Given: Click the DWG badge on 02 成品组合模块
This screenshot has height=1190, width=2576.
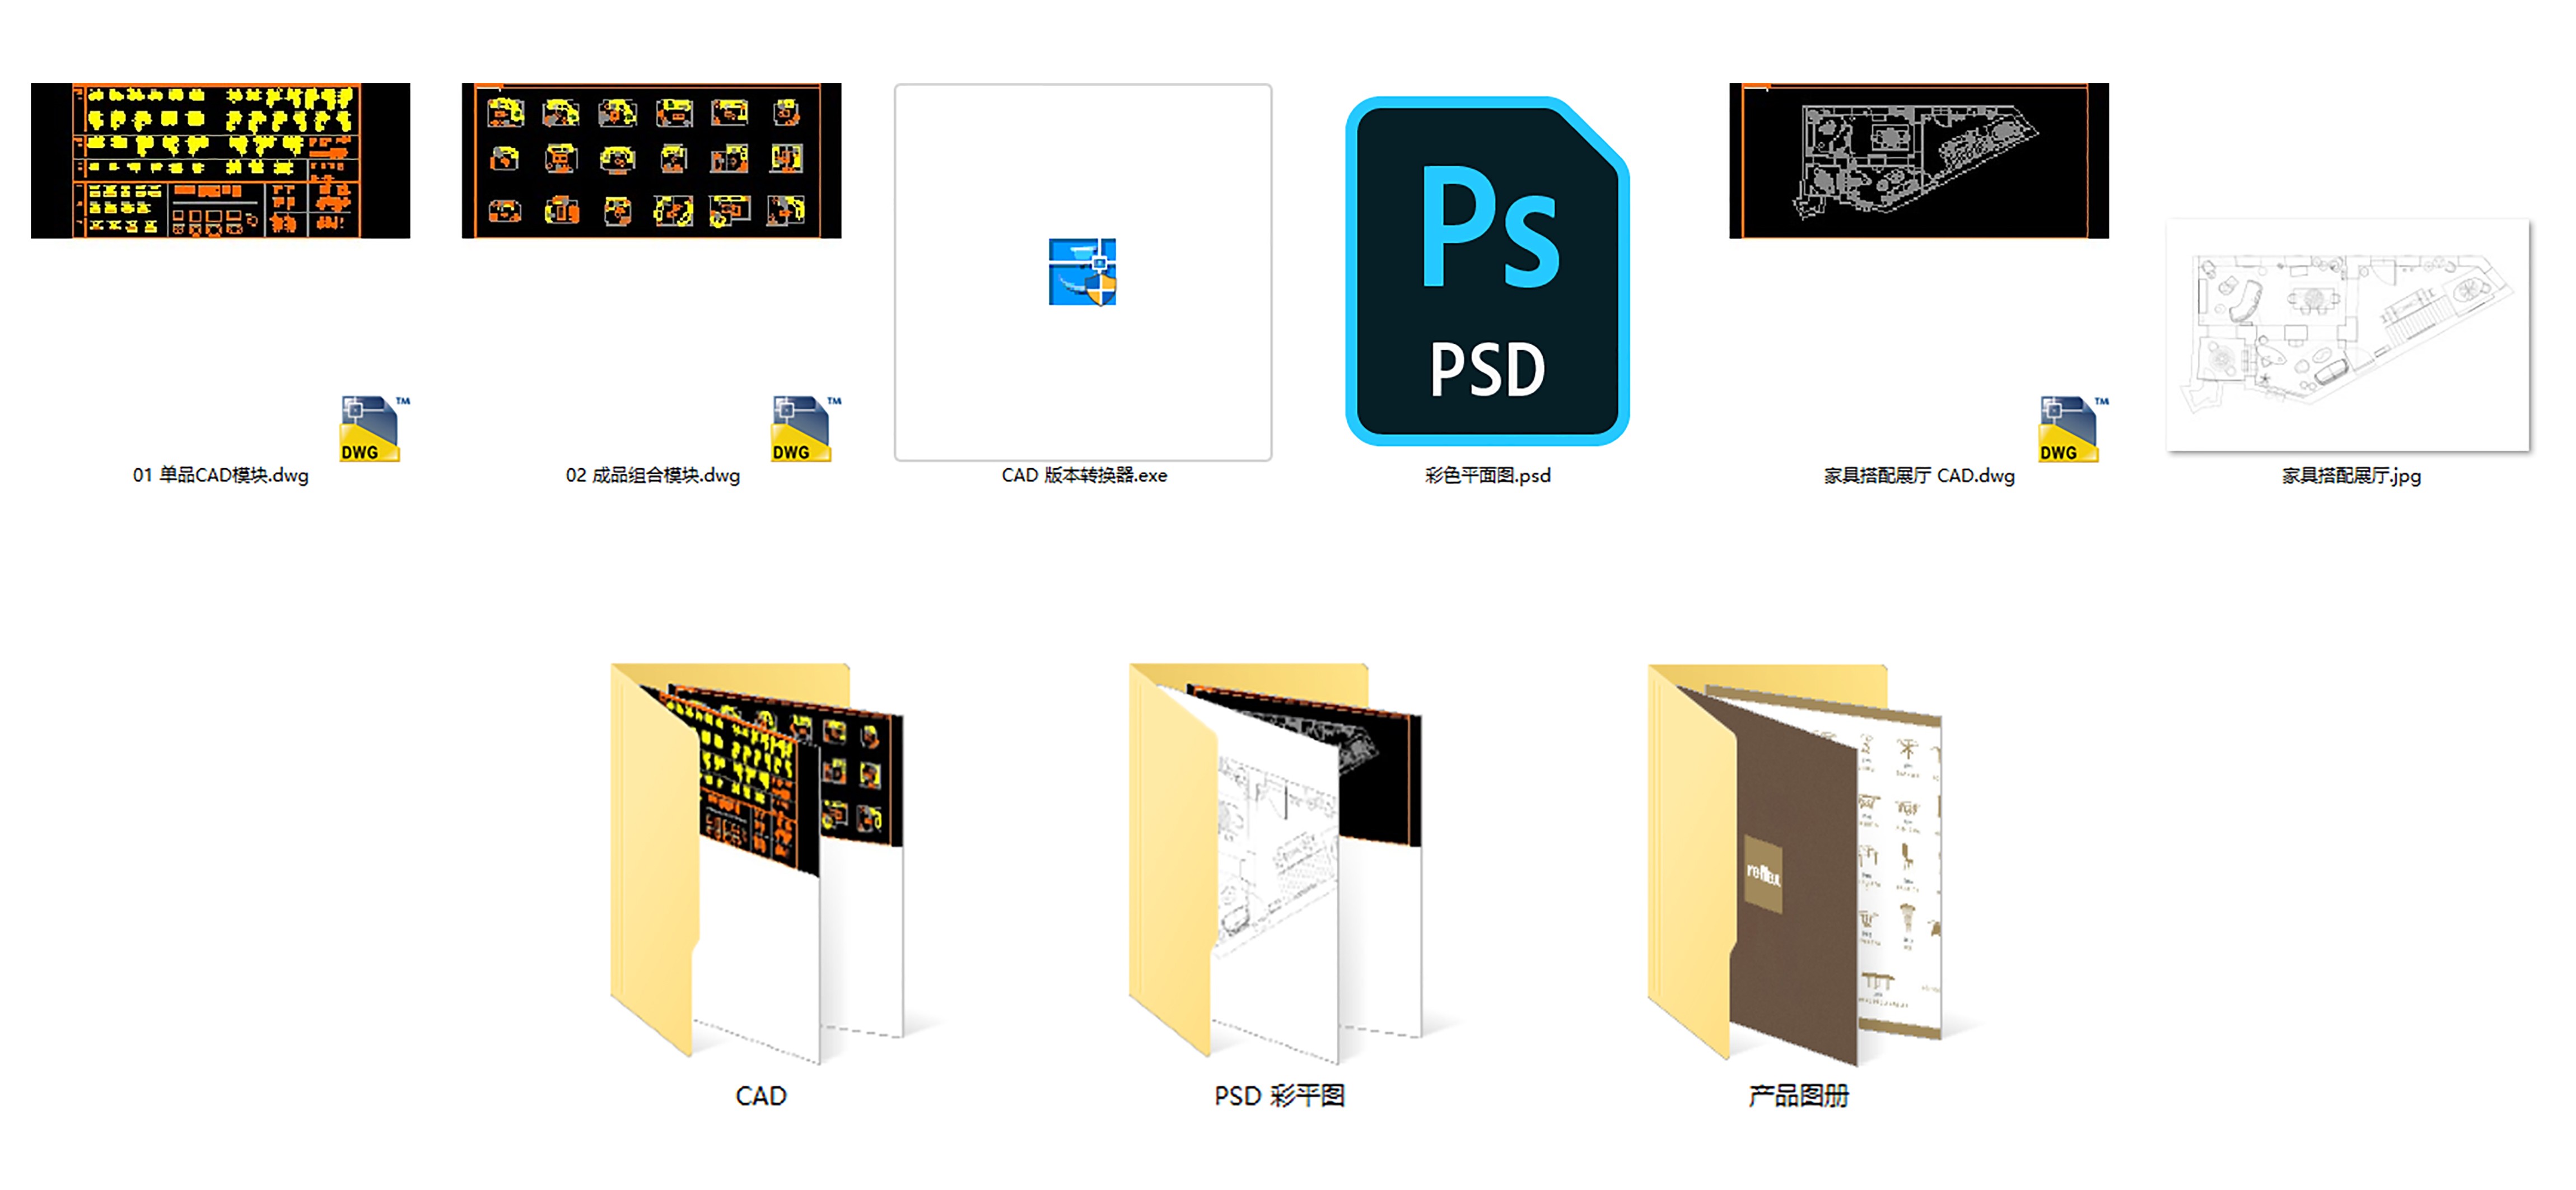Looking at the screenshot, I should (805, 428).
